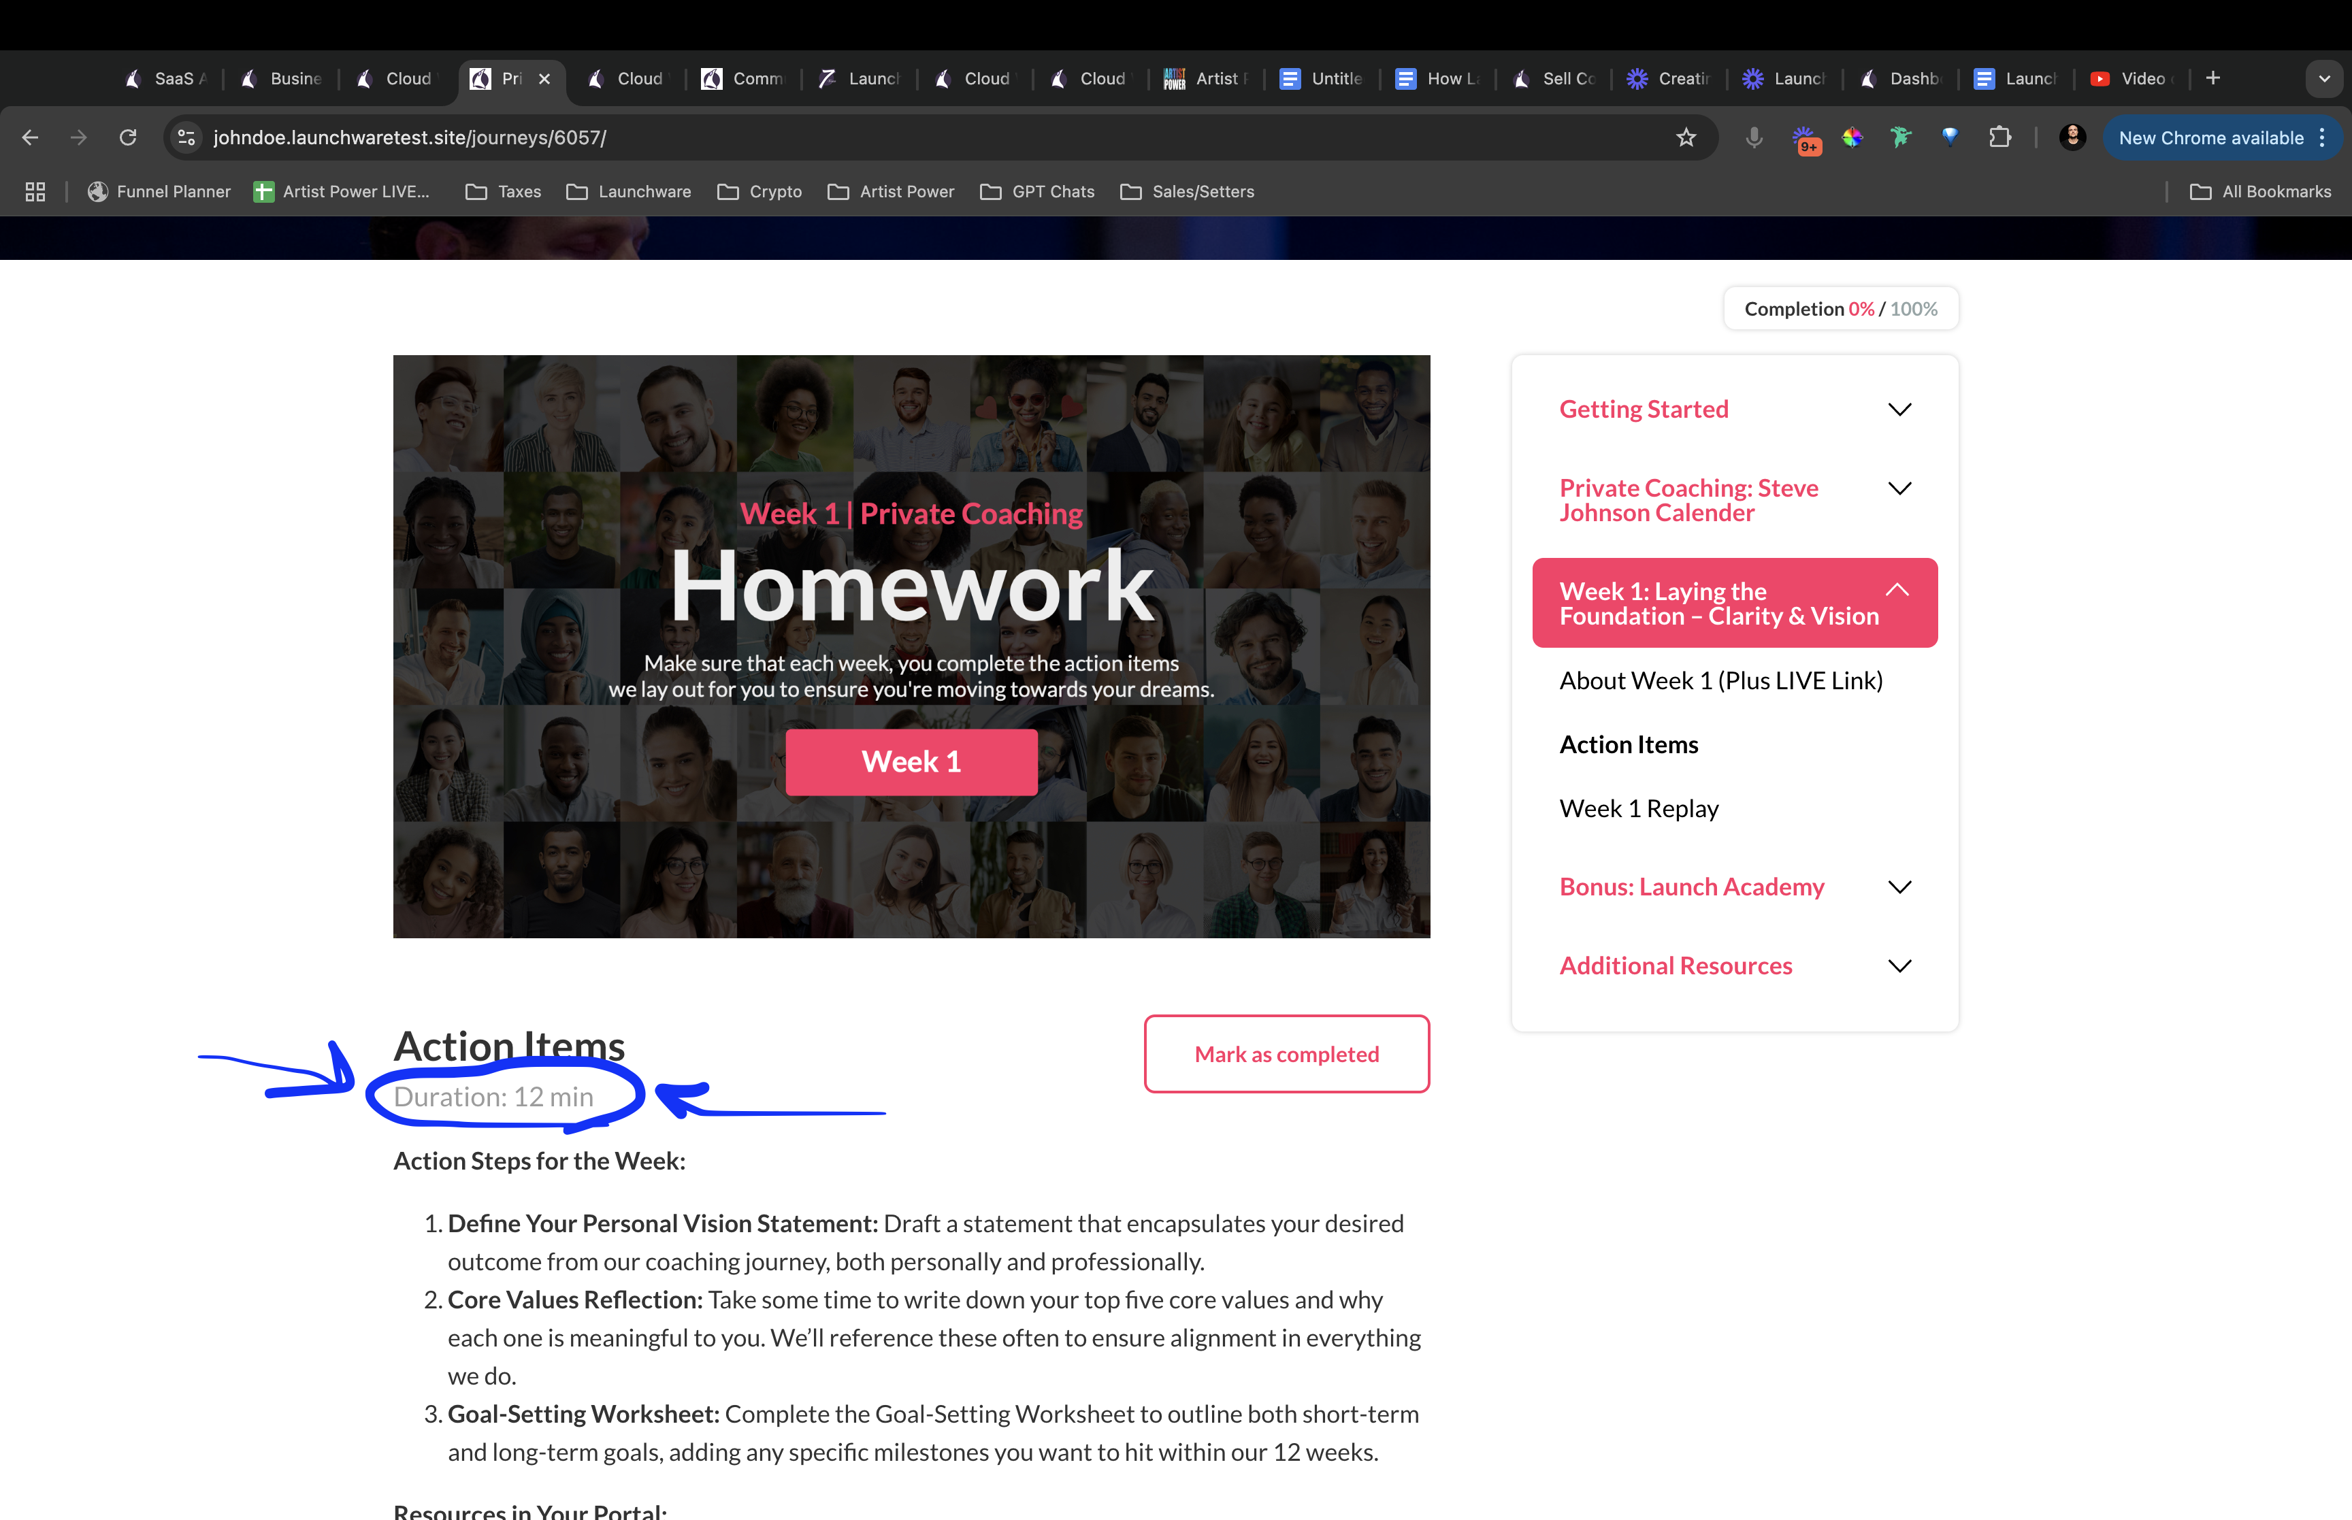2352x1520 pixels.
Task: Open the Launchware bookmarks folder
Action: click(629, 191)
